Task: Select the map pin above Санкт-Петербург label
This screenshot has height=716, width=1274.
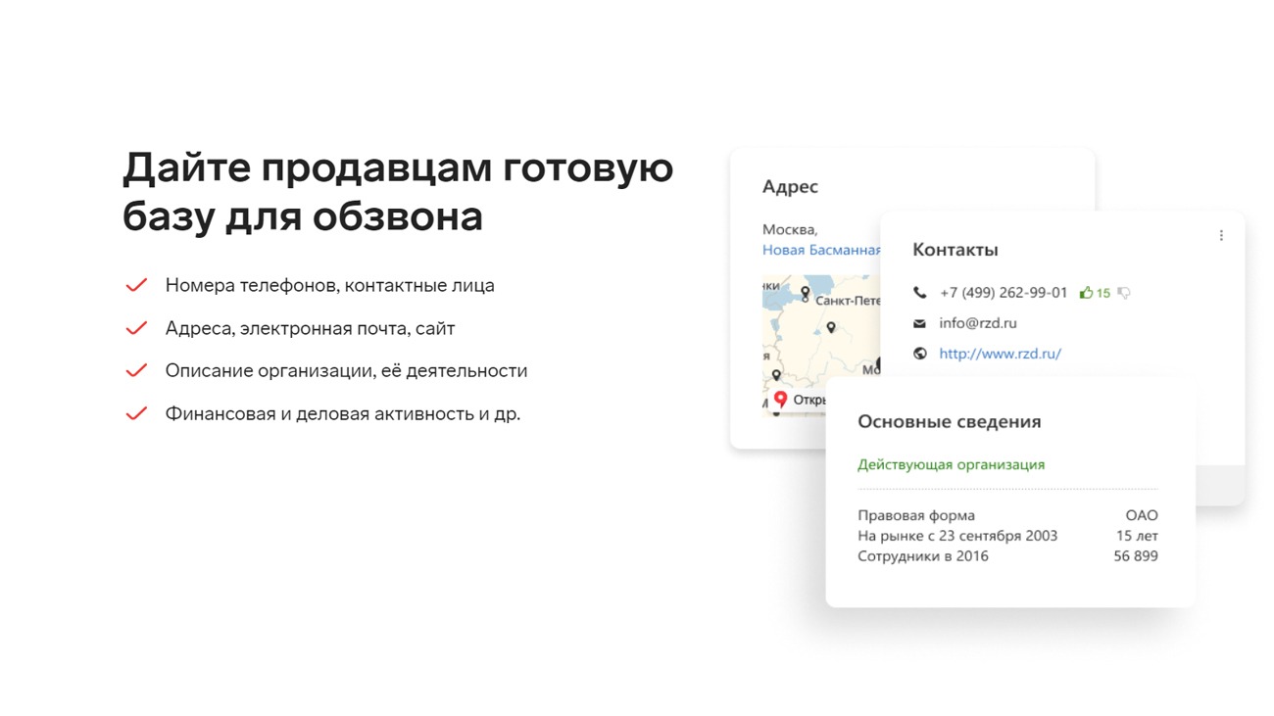Action: click(806, 291)
